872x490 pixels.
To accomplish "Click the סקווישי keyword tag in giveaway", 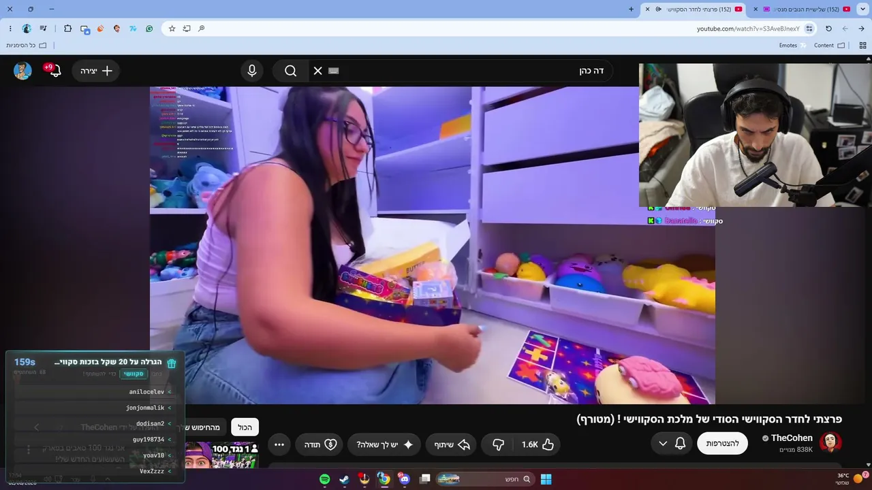I will [134, 374].
